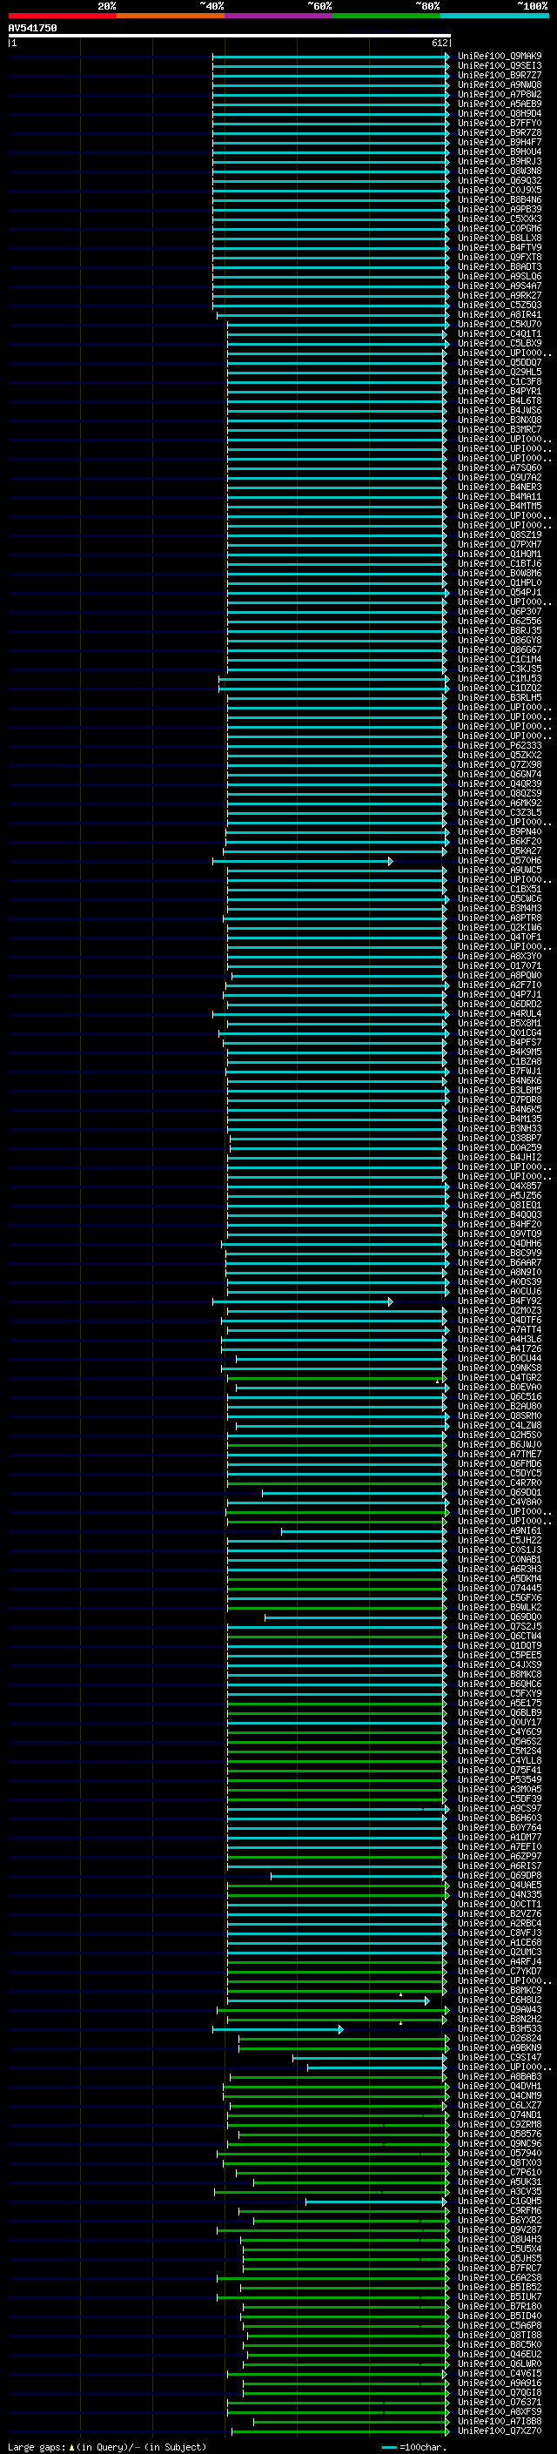Open hit UniRef100_Q4X857

point(500,1186)
